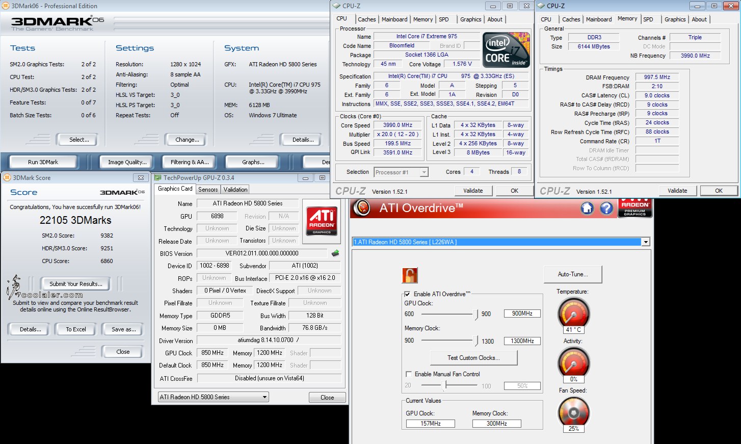This screenshot has height=444, width=741.
Task: Click OK in right CPU-Z window
Action: [719, 191]
